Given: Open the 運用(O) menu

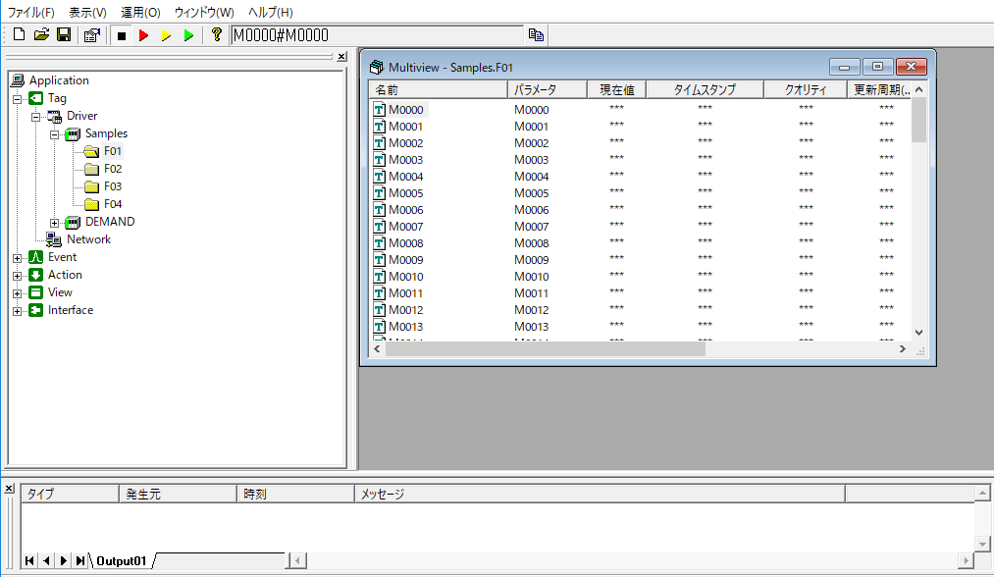Looking at the screenshot, I should 140,12.
